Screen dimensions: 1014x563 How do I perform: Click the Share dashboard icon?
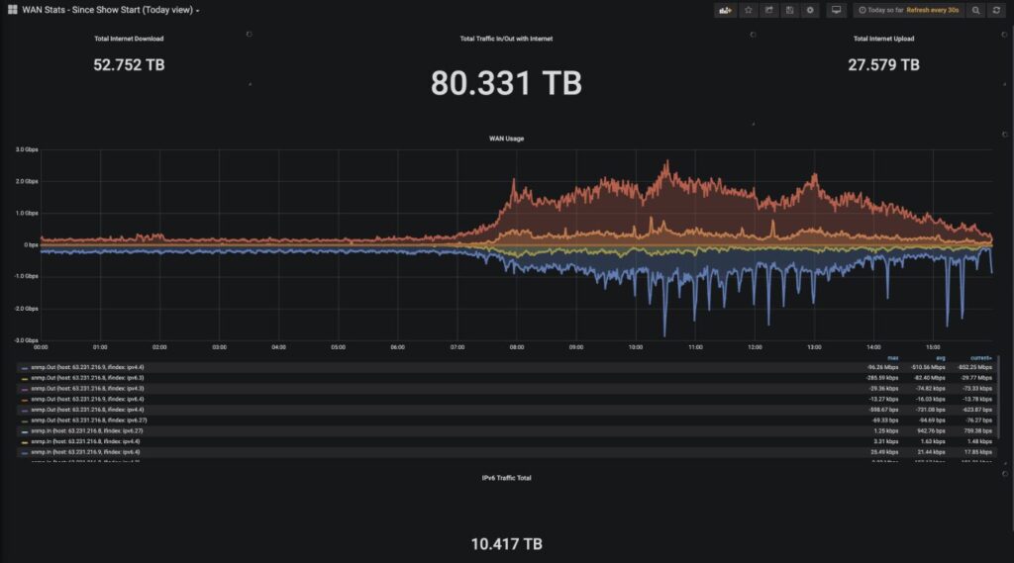click(768, 10)
